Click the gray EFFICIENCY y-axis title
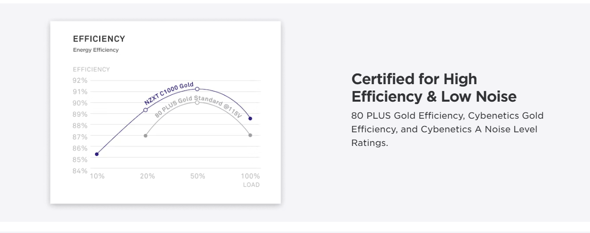The height and width of the screenshot is (233, 590). tap(91, 70)
